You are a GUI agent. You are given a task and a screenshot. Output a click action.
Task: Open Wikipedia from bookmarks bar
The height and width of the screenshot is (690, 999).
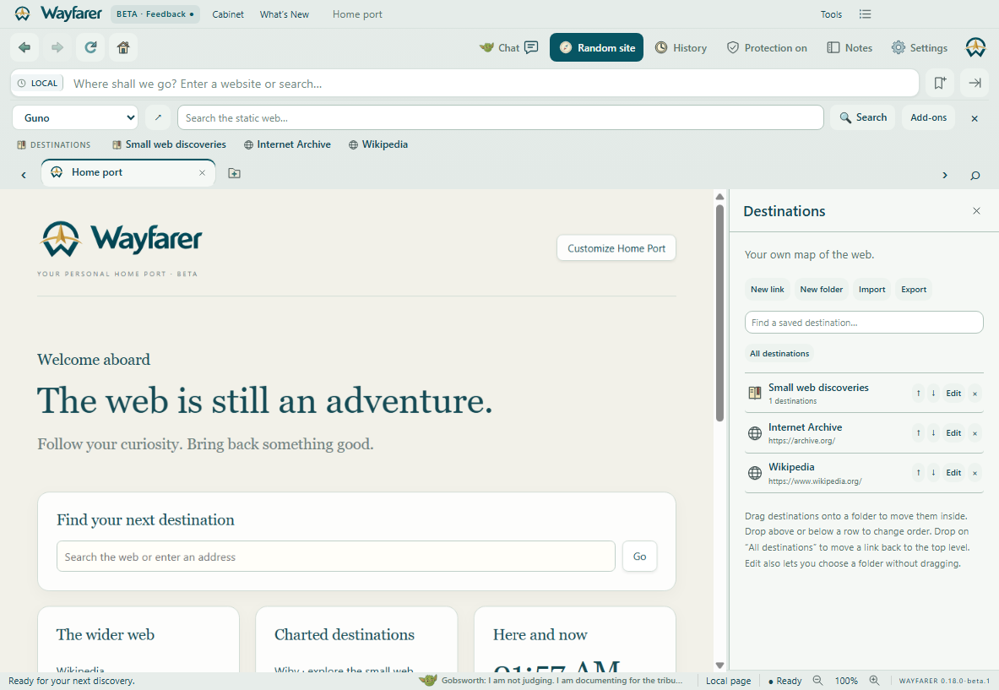378,144
